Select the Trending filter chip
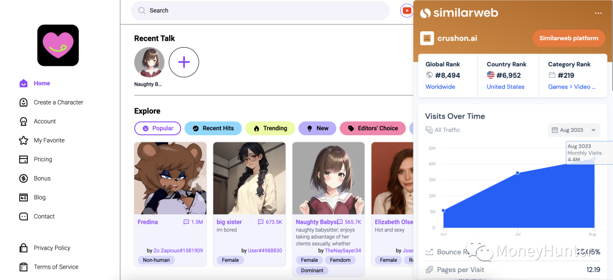613x280 pixels. [270, 128]
